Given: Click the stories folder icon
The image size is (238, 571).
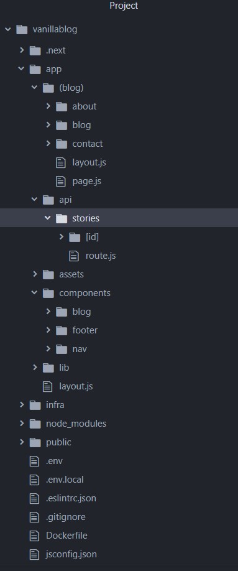Looking at the screenshot, I should tap(62, 218).
